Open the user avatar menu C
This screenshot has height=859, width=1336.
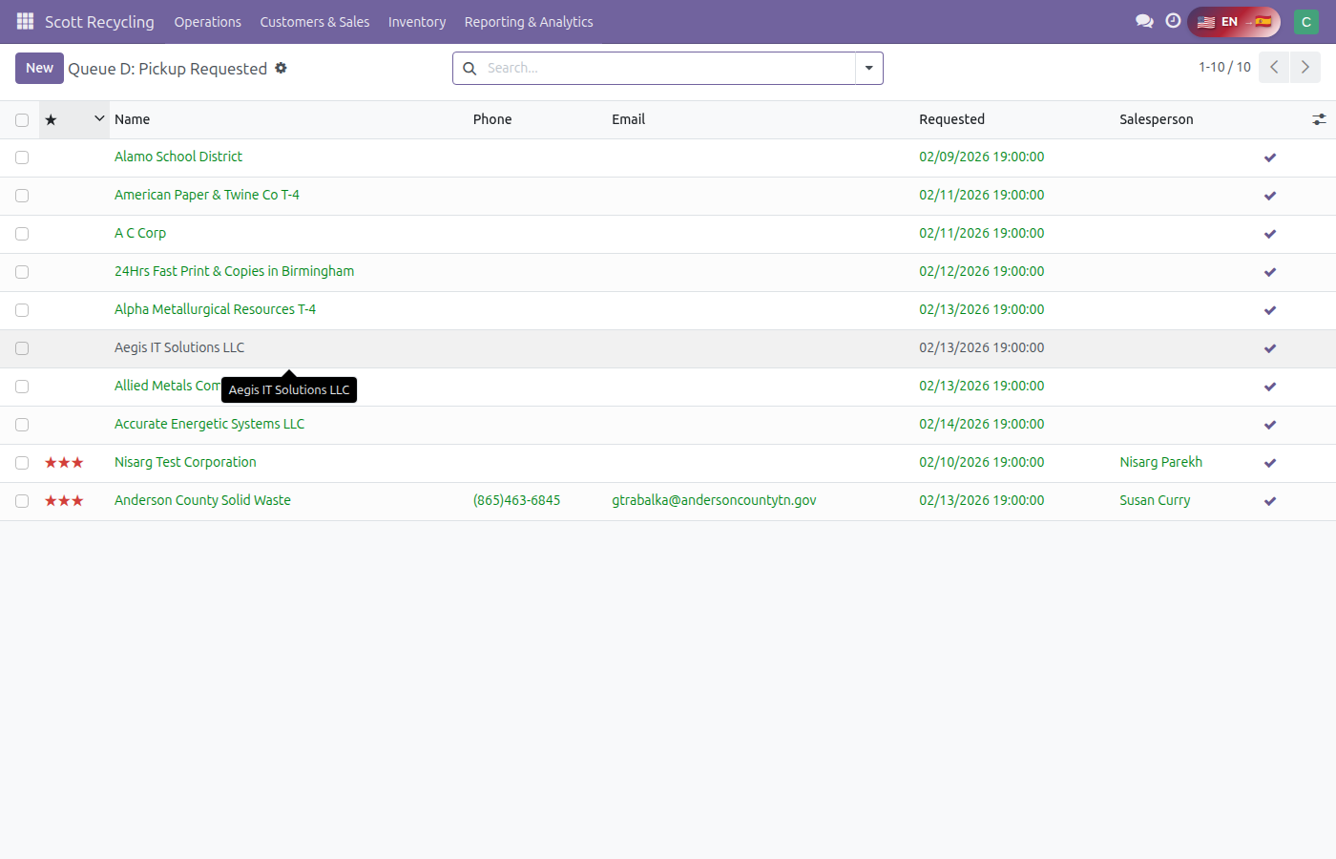(x=1306, y=21)
